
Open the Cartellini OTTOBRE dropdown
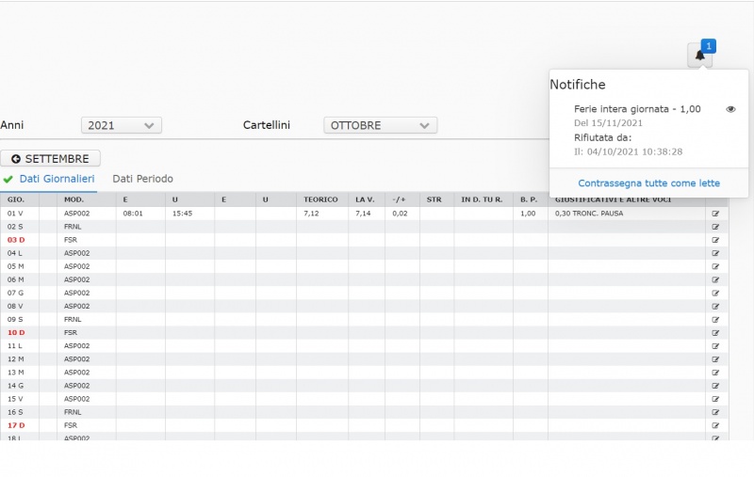tap(380, 125)
